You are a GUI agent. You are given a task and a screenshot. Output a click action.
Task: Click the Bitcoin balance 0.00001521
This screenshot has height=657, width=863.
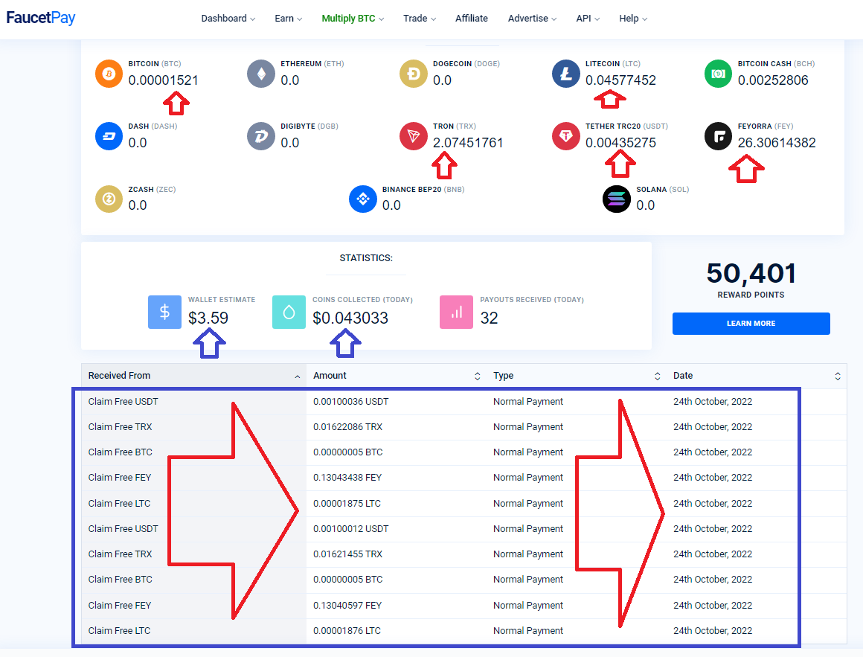click(x=164, y=80)
